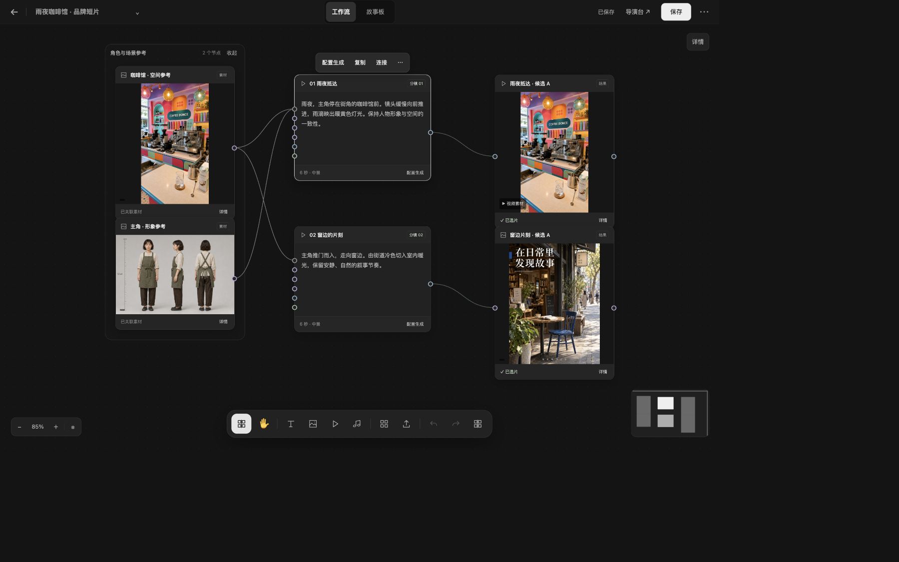
Task: Go back using the top-left arrow
Action: coord(14,12)
